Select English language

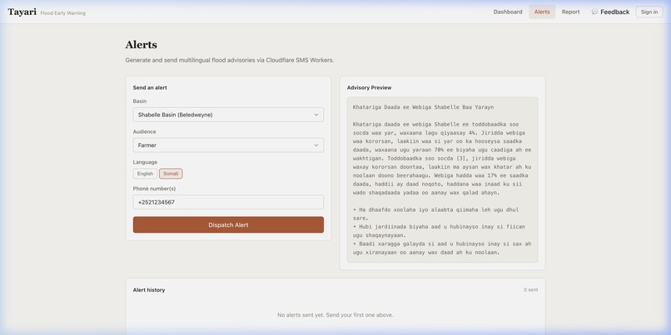pyautogui.click(x=145, y=174)
